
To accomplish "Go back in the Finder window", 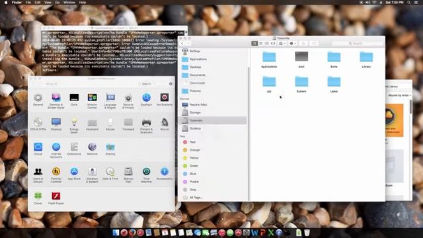I will (182, 43).
